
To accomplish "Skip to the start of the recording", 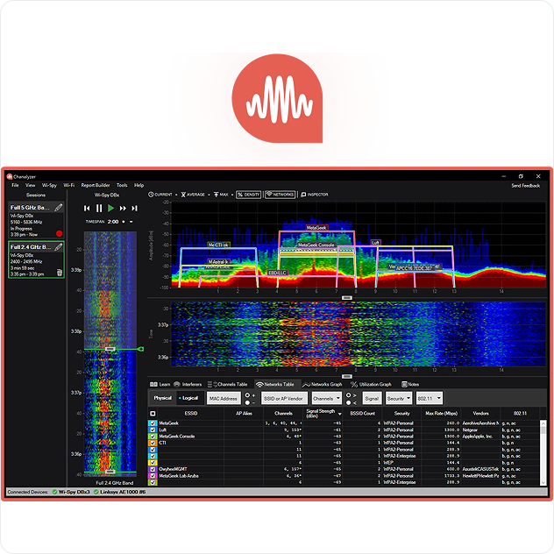I will [87, 209].
